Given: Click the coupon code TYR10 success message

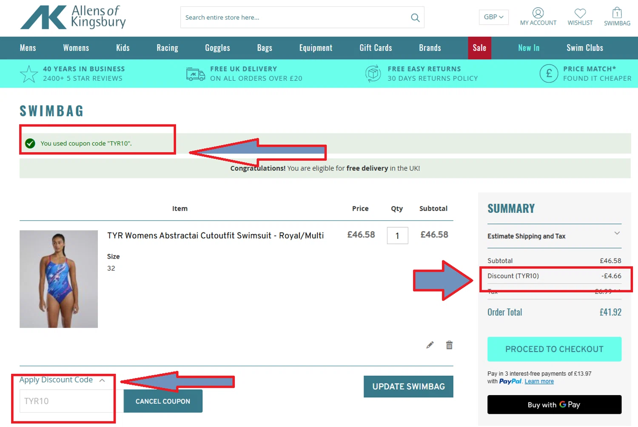Looking at the screenshot, I should click(x=86, y=144).
